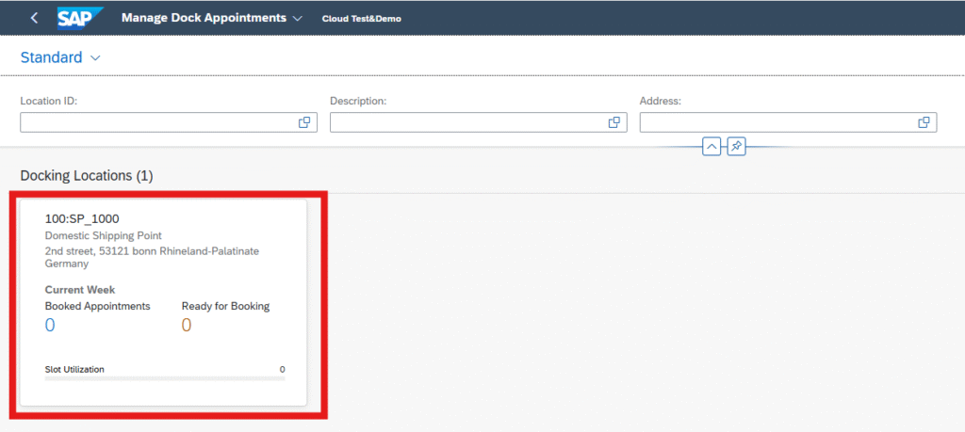Click the Current Week label
Viewport: 965px width, 432px height.
(80, 290)
